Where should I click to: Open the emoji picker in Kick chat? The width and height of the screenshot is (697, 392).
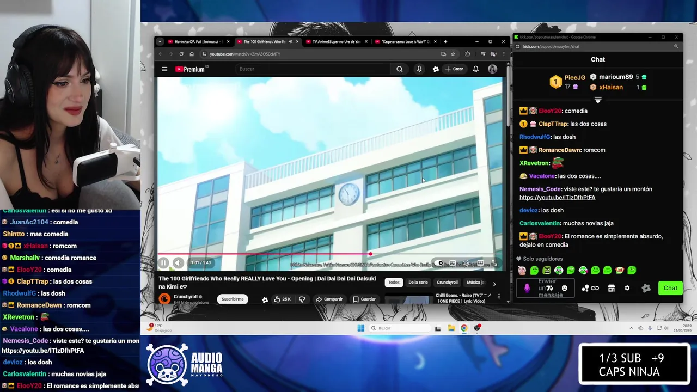(564, 288)
